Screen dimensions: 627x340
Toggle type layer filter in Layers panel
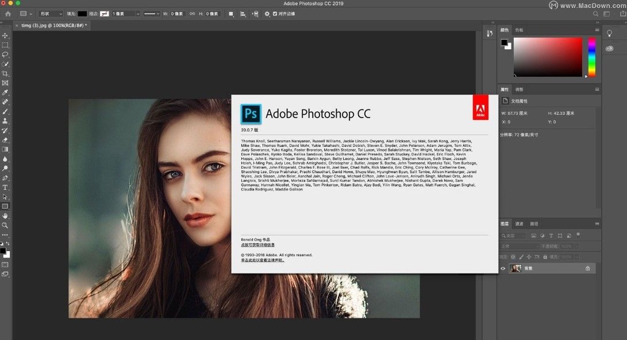pos(551,236)
